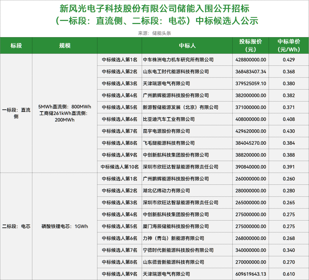
Task: Click 比亚迪汽车工业有限公司
Action: (169, 119)
